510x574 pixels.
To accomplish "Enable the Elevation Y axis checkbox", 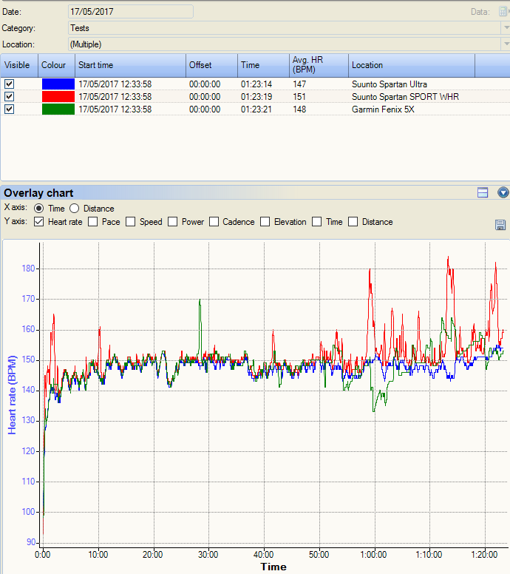I will pos(266,222).
